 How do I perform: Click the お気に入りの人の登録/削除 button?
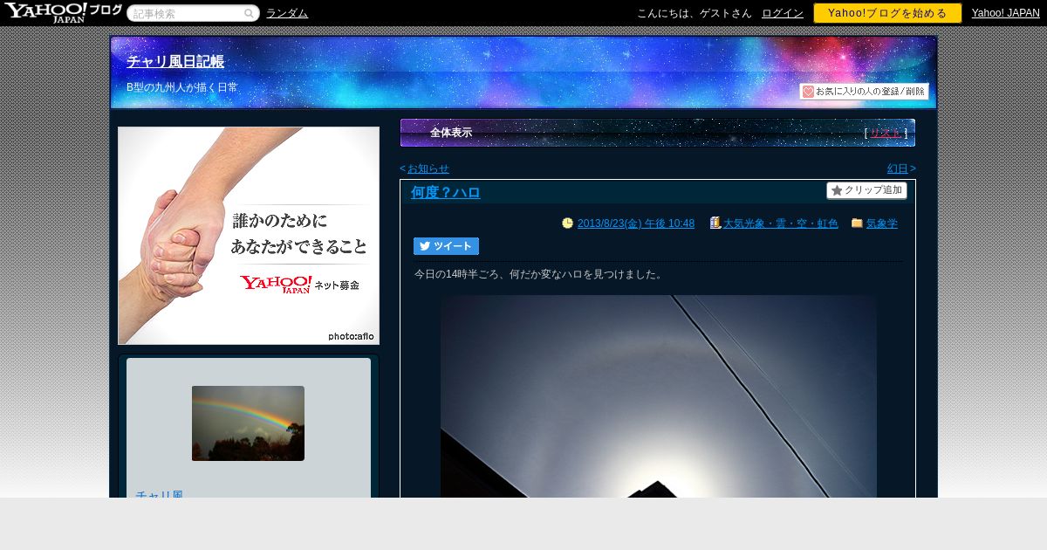coord(864,91)
